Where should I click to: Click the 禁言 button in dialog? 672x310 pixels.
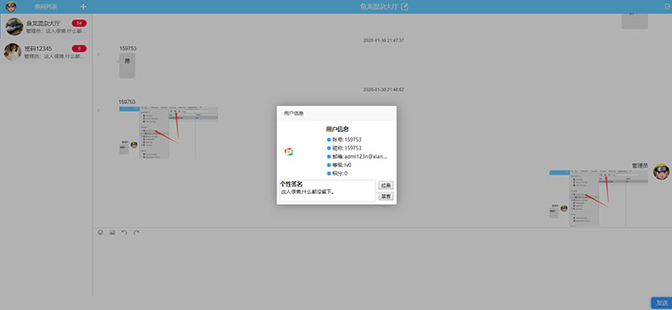[x=386, y=197]
